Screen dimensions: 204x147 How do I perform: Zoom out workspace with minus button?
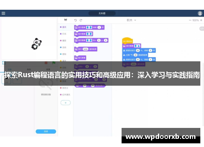point(190,20)
